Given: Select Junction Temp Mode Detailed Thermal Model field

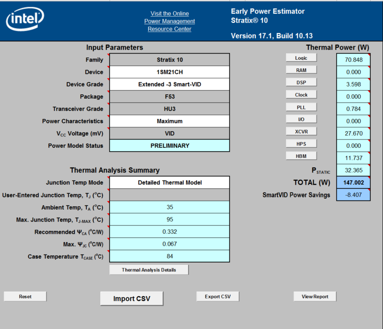Looking at the screenshot, I should click(169, 182).
